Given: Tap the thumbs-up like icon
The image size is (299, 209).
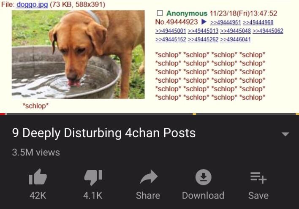Looking at the screenshot, I should (38, 177).
